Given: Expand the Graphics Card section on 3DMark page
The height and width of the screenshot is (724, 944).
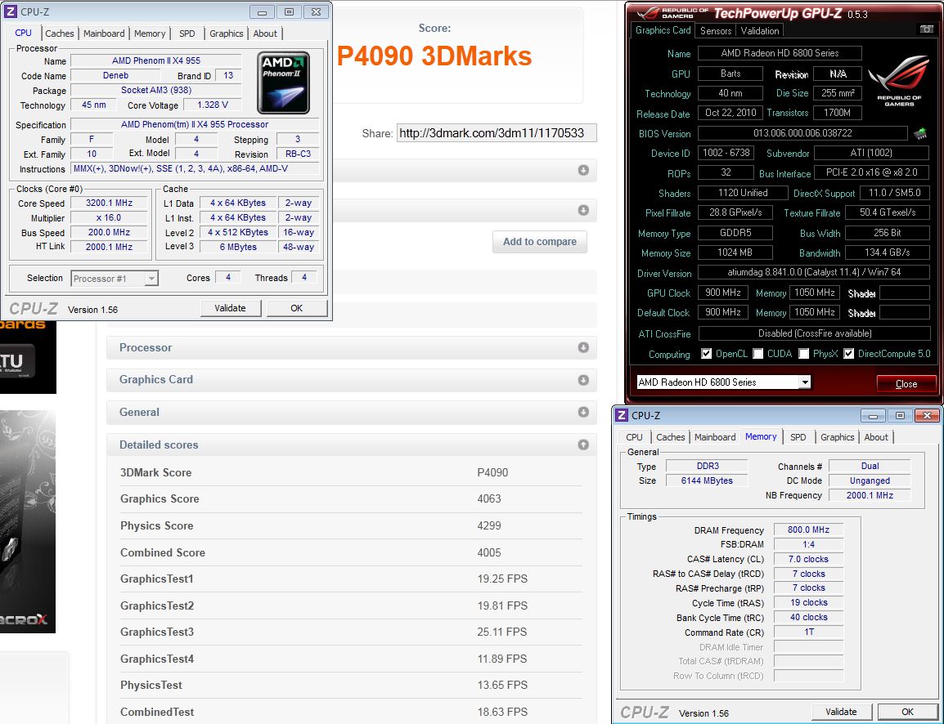Looking at the screenshot, I should (x=583, y=380).
